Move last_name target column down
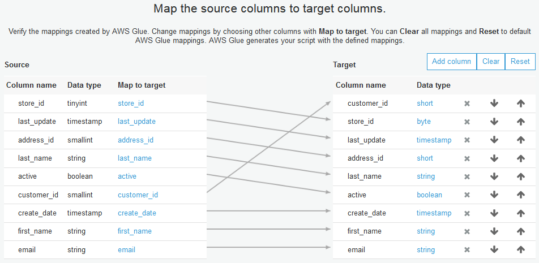Image resolution: width=539 pixels, height=263 pixels. 494,176
